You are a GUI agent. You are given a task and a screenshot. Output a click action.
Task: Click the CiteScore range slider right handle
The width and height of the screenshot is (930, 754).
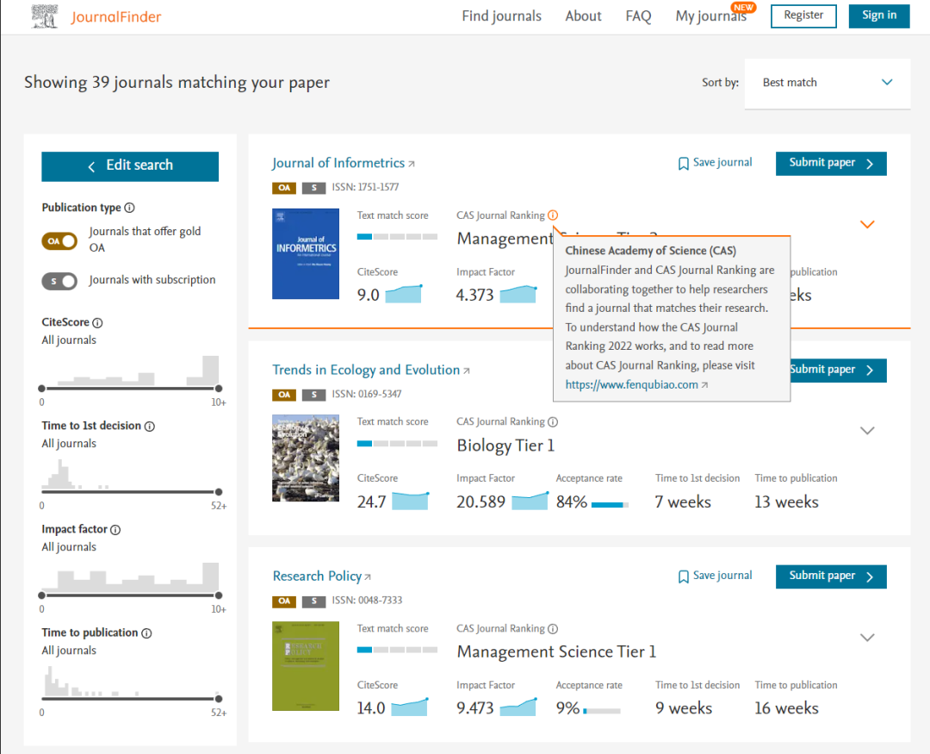[x=219, y=389]
